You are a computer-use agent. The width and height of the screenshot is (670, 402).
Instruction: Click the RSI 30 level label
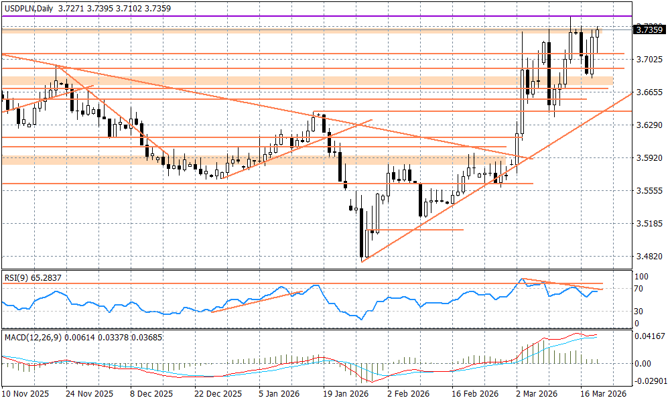click(640, 311)
